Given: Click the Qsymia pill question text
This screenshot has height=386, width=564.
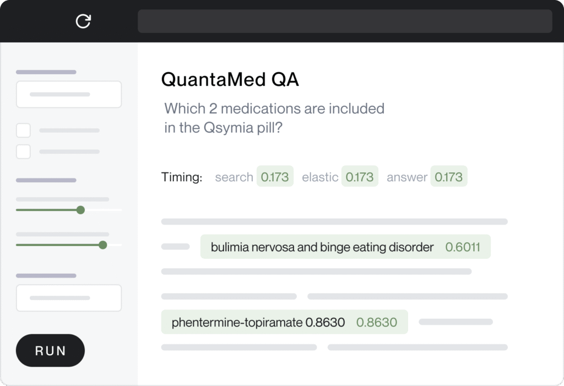Looking at the screenshot, I should (274, 118).
